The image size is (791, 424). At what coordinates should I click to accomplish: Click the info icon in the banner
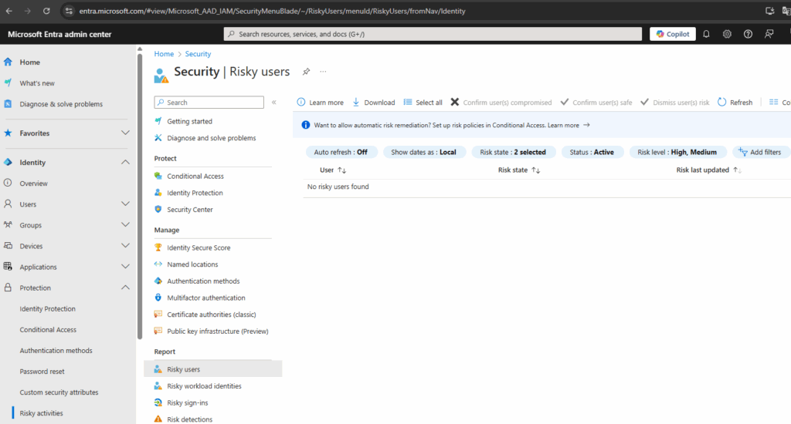305,125
